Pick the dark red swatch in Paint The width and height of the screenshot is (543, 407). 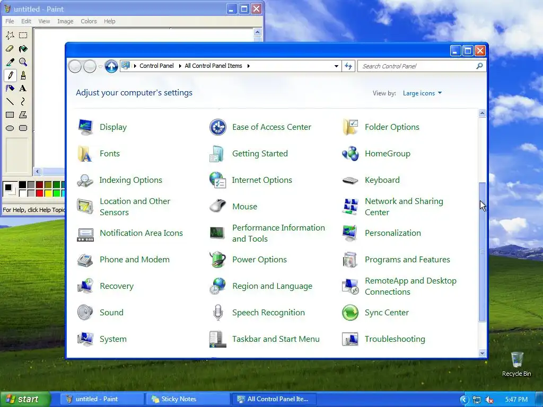click(39, 184)
